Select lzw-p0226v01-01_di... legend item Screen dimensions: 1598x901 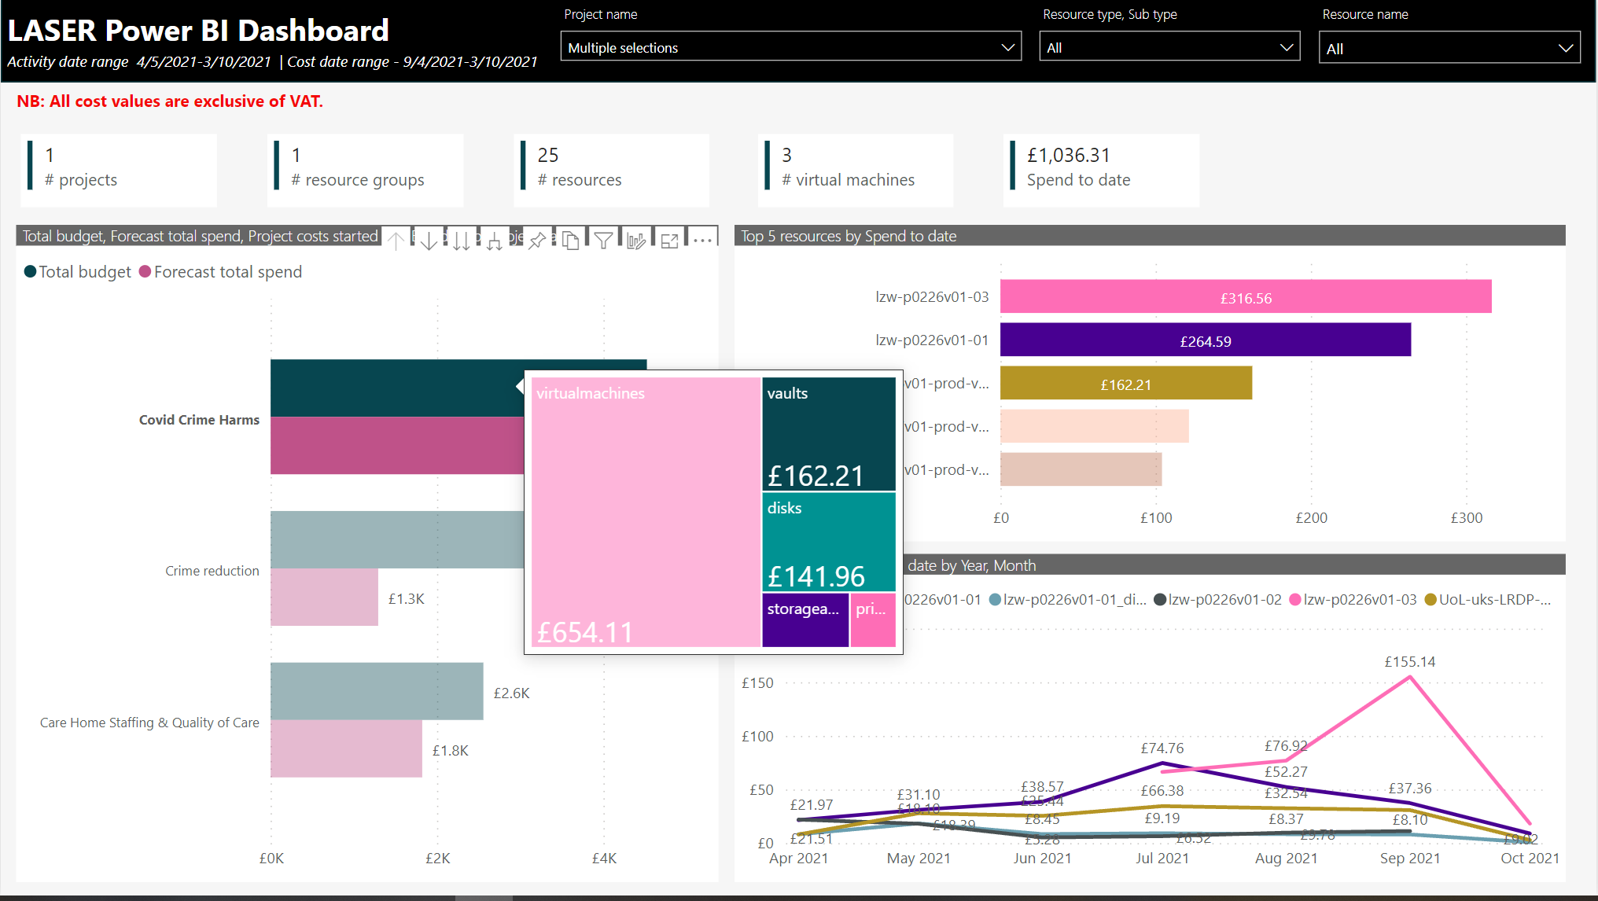[1067, 599]
